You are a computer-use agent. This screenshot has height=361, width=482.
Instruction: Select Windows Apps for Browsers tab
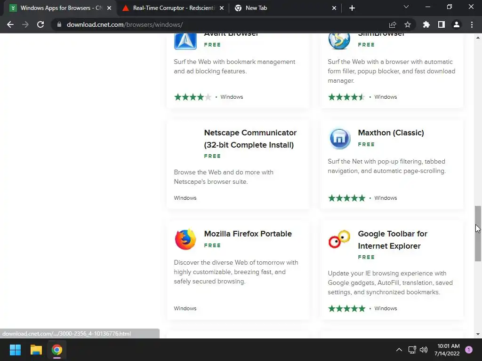60,8
